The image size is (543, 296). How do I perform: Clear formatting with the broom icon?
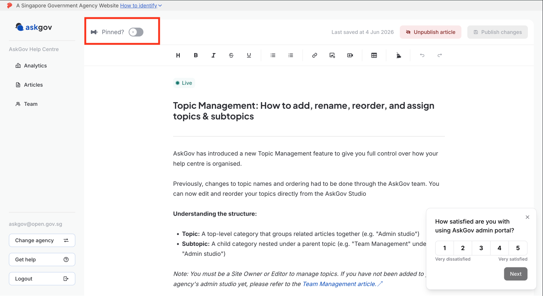(x=398, y=55)
